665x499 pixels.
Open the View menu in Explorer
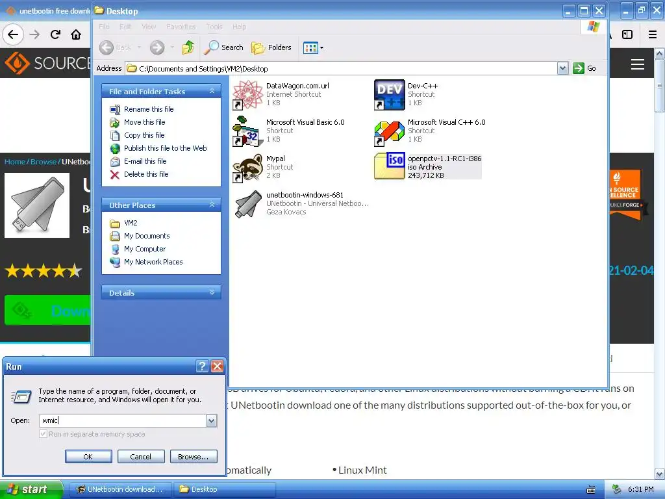tap(149, 27)
